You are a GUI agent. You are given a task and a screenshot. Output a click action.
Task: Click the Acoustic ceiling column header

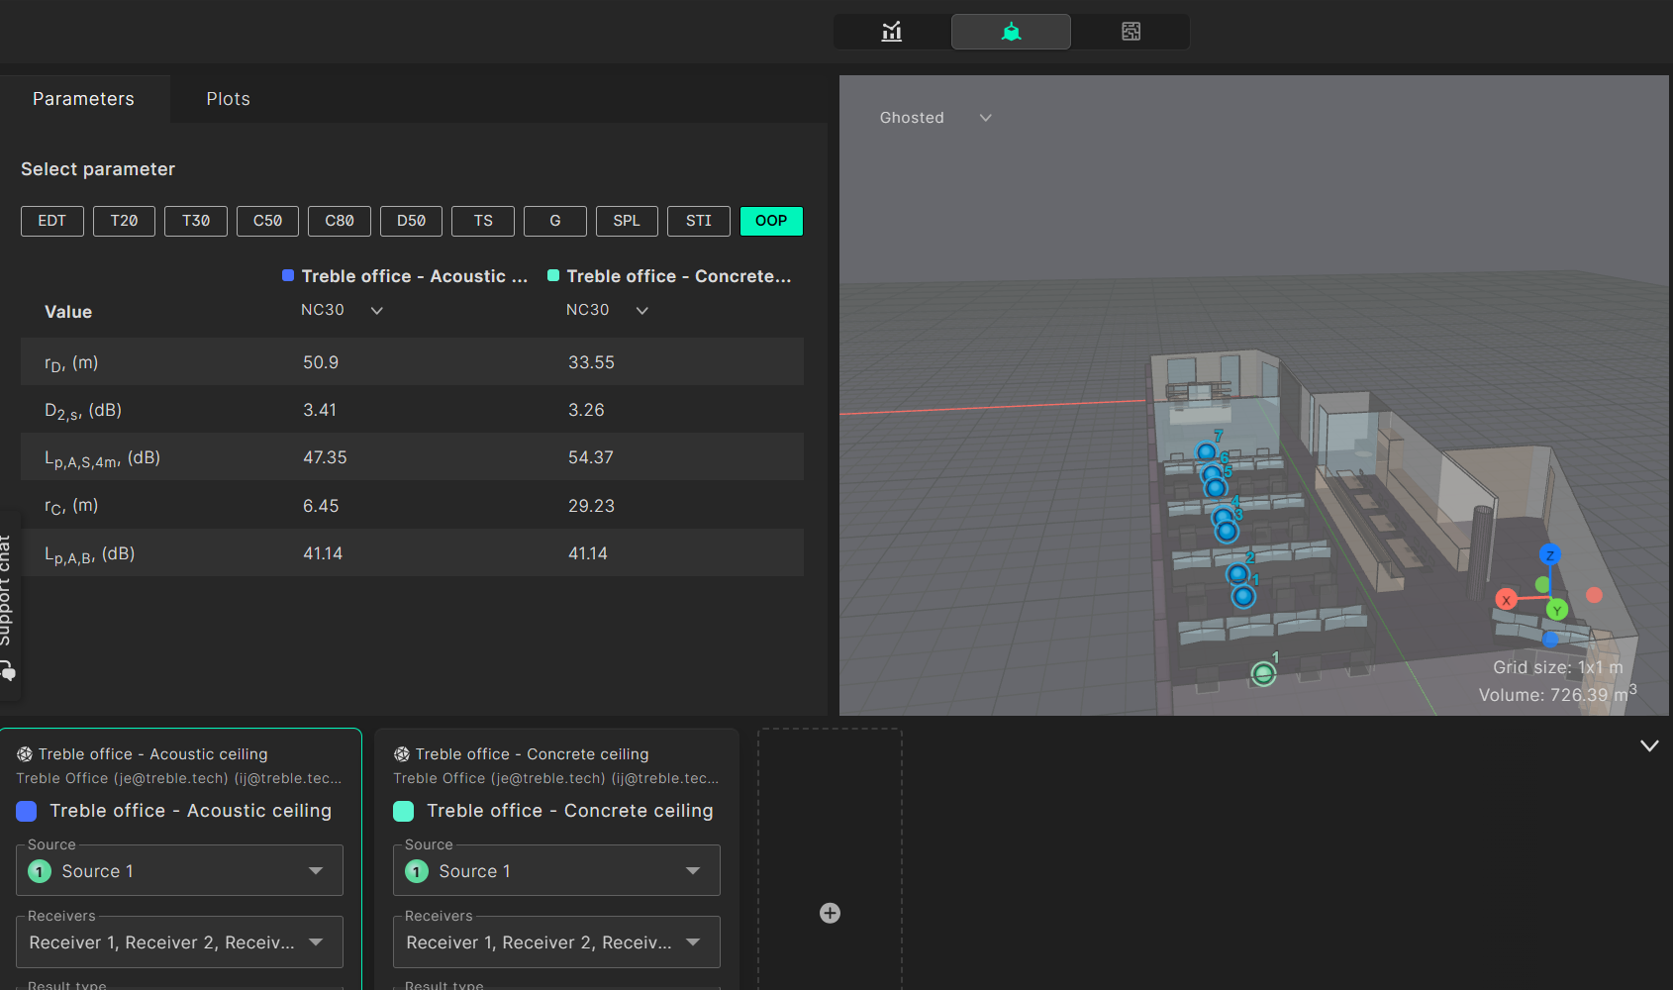(x=415, y=276)
